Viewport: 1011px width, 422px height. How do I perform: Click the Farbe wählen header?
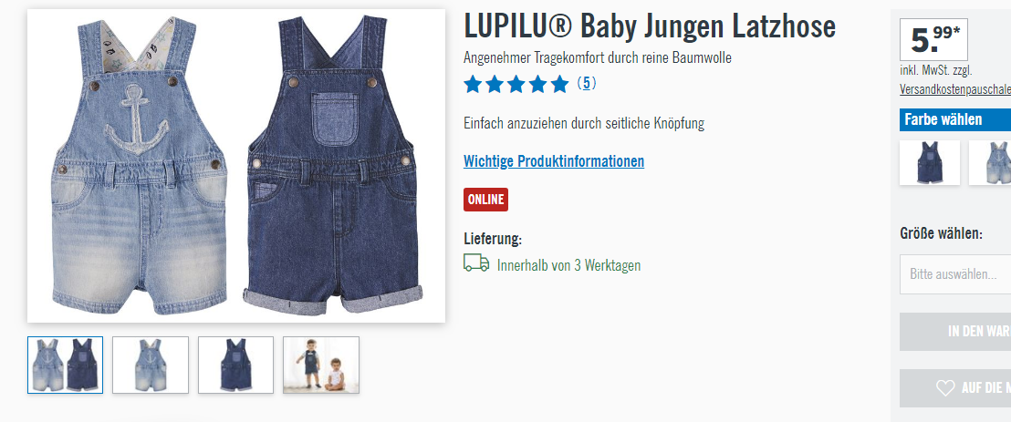955,119
